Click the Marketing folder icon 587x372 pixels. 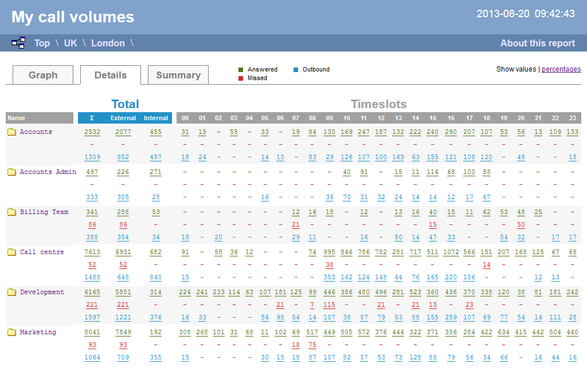tap(11, 333)
